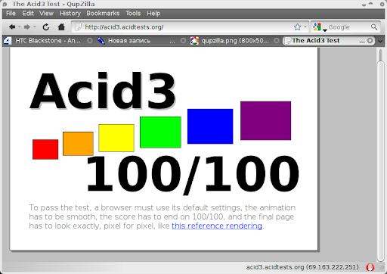The image size is (387, 274).
Task: Go back with the back arrow
Action: coord(12,26)
